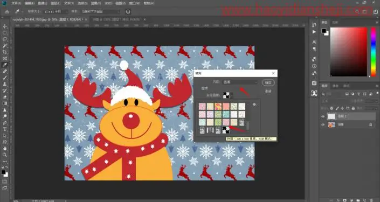Open the sample dropdown in the options bar
380x202 pixels.
(100, 12)
